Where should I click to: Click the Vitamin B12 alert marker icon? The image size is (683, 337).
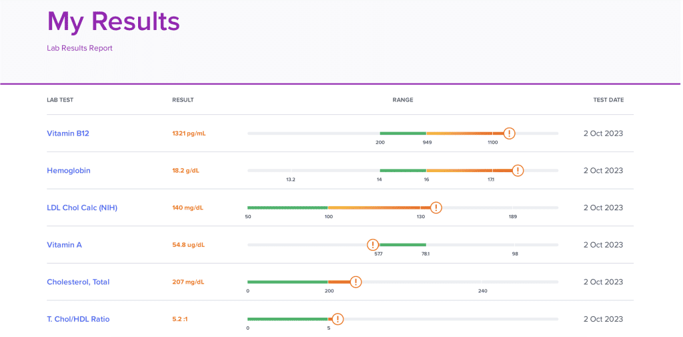point(509,133)
